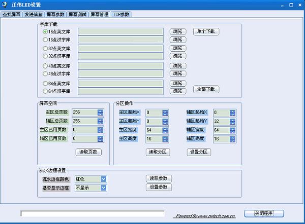This screenshot has width=305, height=224.
Task: Click 浏览 for the 16点英文库 row
Action: 177,31
